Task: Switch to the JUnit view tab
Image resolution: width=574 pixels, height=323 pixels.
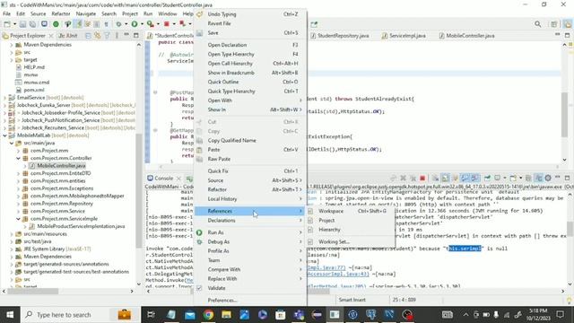Action: (68, 36)
